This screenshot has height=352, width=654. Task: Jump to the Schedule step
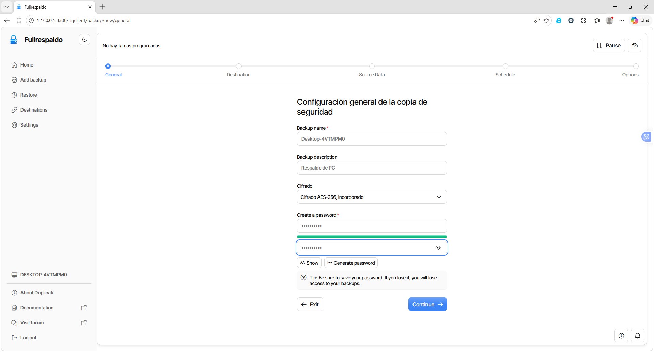[505, 70]
